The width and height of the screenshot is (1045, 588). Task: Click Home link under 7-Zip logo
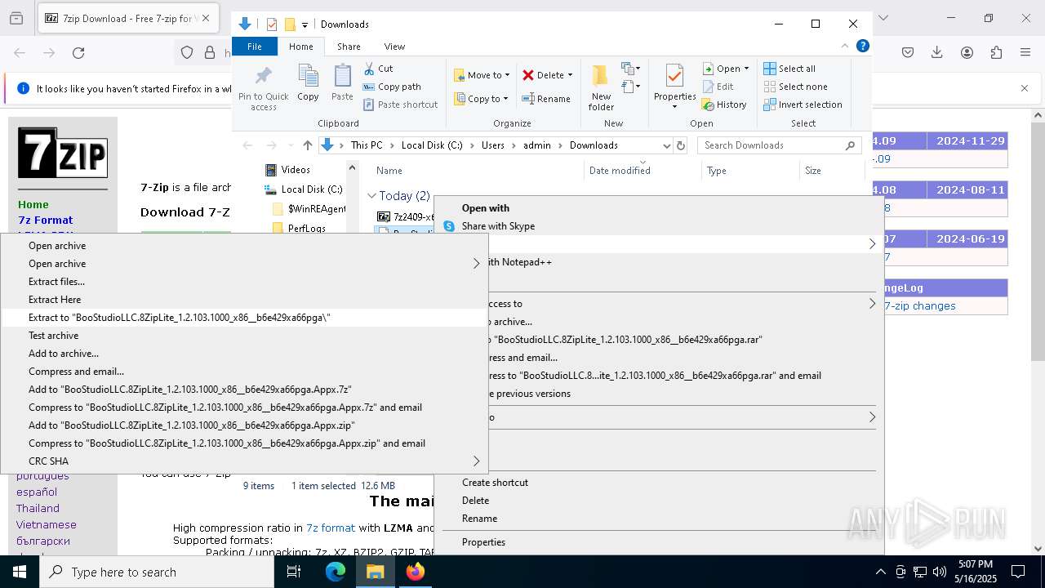click(x=33, y=205)
